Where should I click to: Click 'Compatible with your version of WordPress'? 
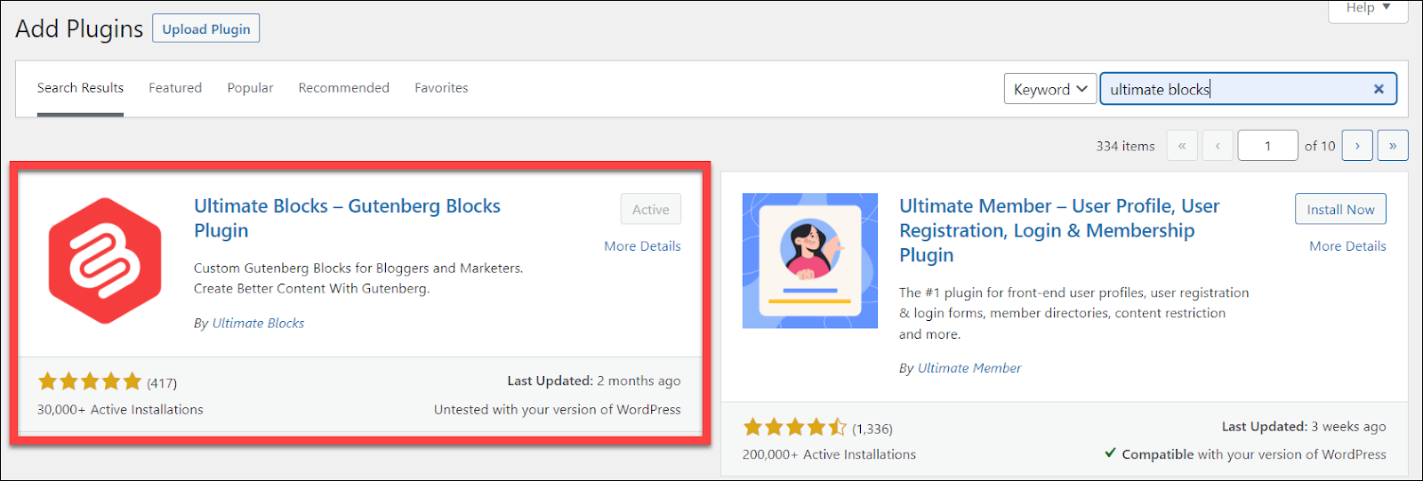(1245, 454)
